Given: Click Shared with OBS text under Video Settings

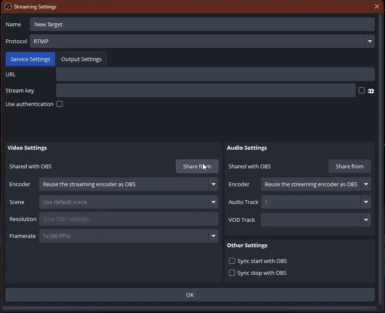Looking at the screenshot, I should [31, 166].
